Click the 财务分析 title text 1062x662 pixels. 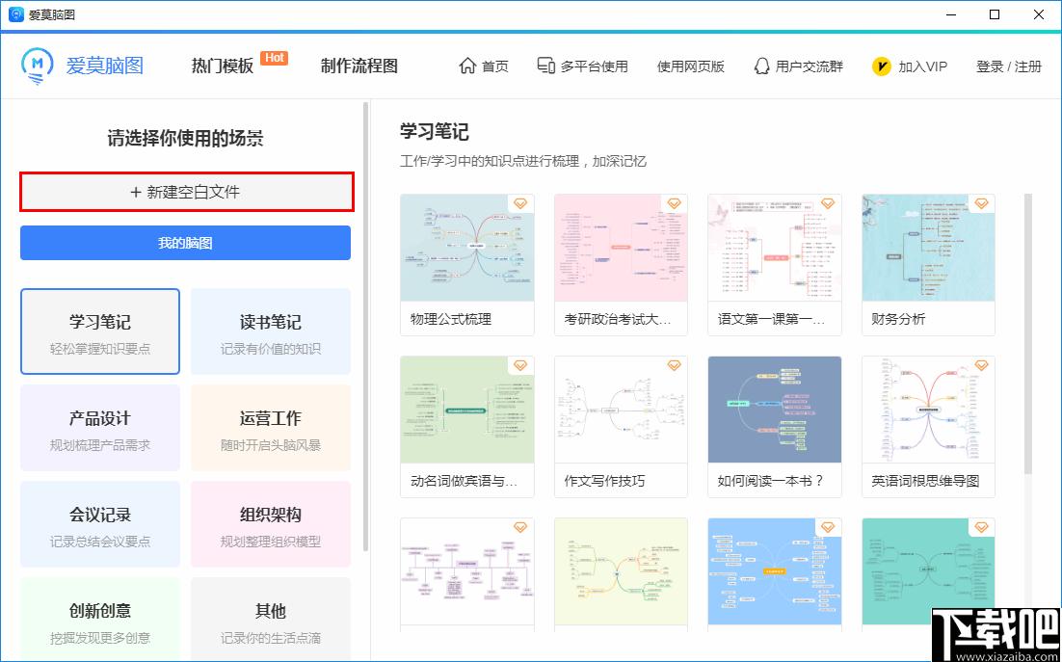898,319
